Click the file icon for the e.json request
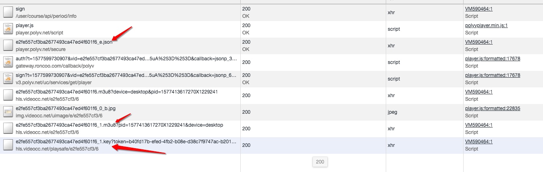 (x=8, y=45)
